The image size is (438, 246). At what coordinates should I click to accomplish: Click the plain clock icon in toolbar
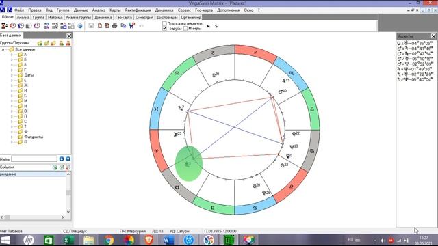pyautogui.click(x=37, y=26)
